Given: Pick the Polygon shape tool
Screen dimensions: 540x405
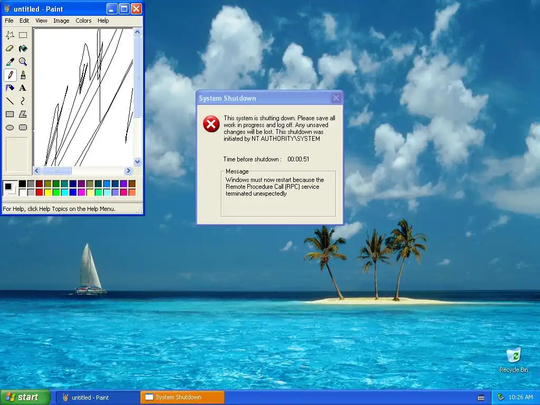Looking at the screenshot, I should point(23,114).
